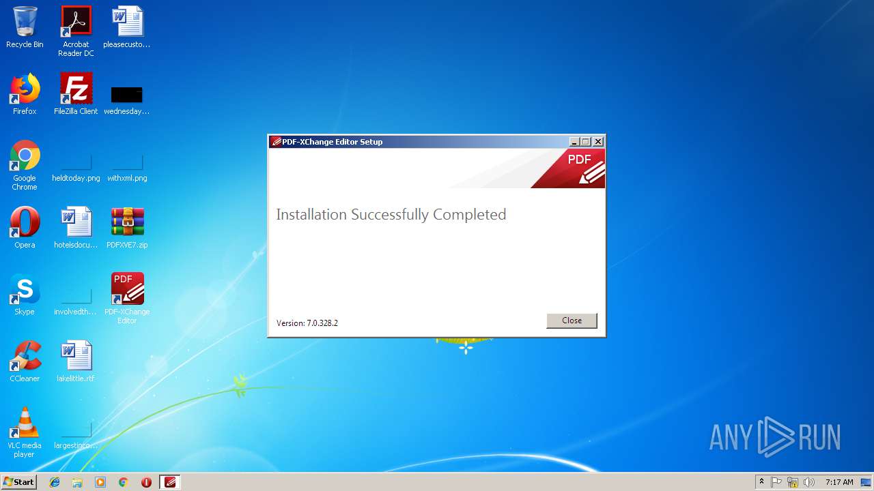Image resolution: width=874 pixels, height=491 pixels.
Task: Open the Action Center flag icon
Action: 776,482
